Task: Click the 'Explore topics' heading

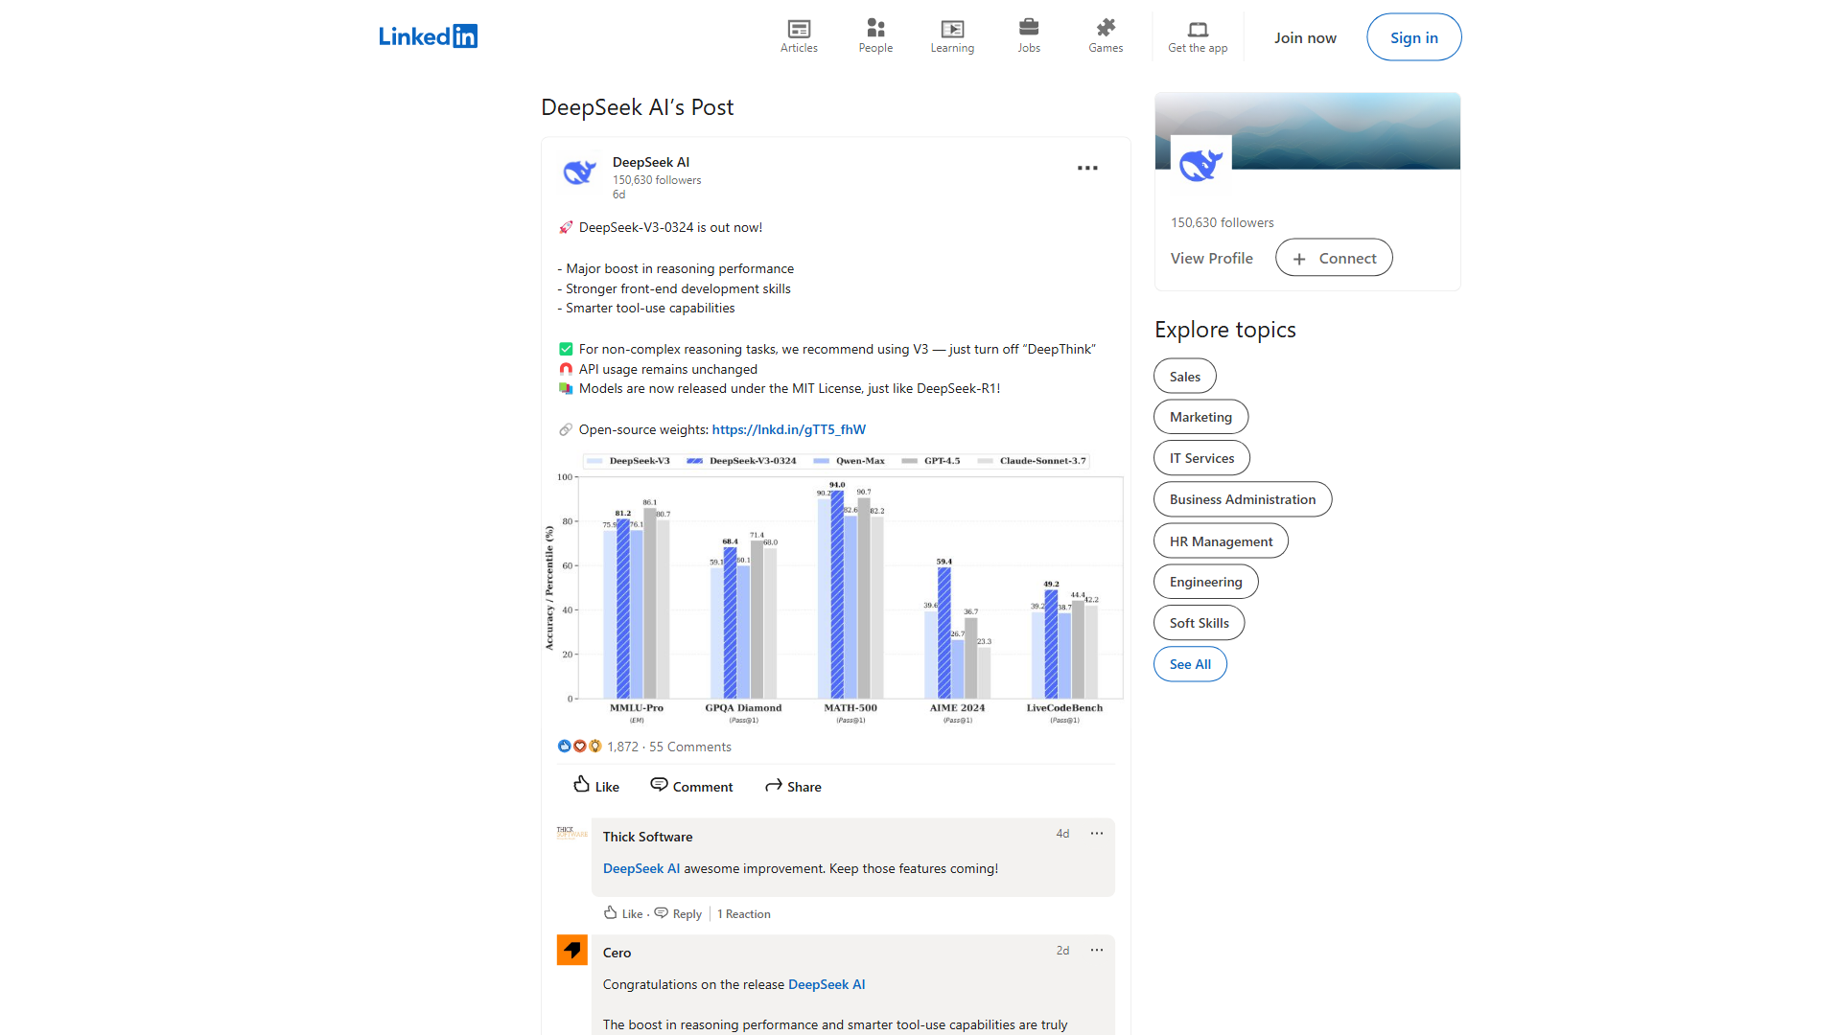Action: tap(1224, 330)
